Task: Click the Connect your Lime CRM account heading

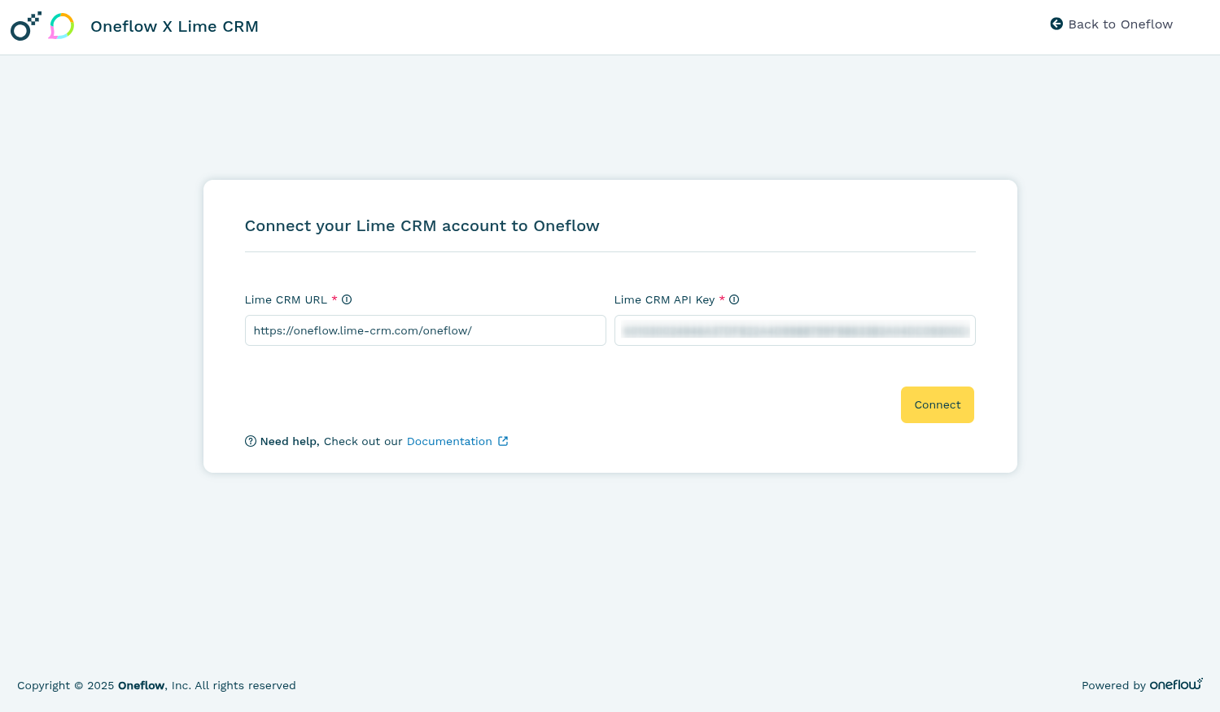Action: click(422, 225)
